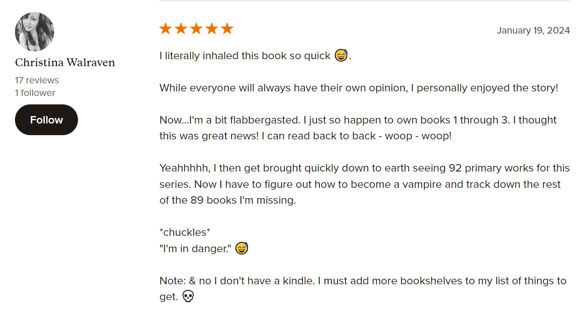The width and height of the screenshot is (586, 316).
Task: View the reviewer's 17 reviews
Action: pos(37,80)
